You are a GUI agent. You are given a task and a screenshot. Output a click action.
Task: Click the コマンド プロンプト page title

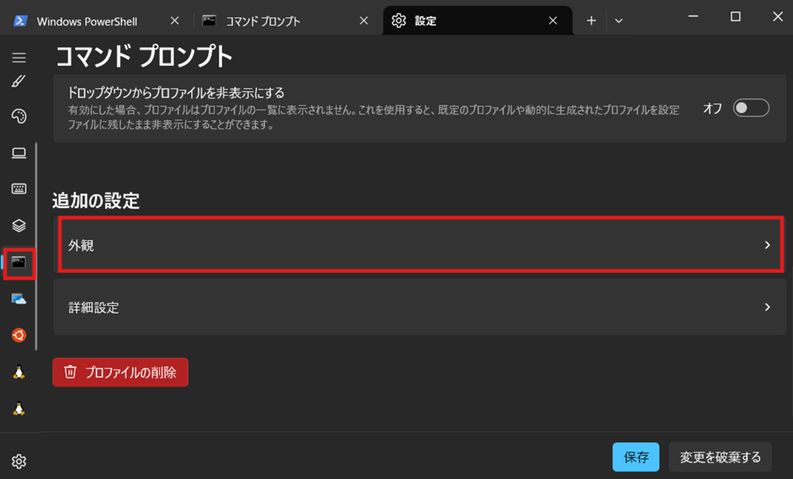click(x=144, y=57)
